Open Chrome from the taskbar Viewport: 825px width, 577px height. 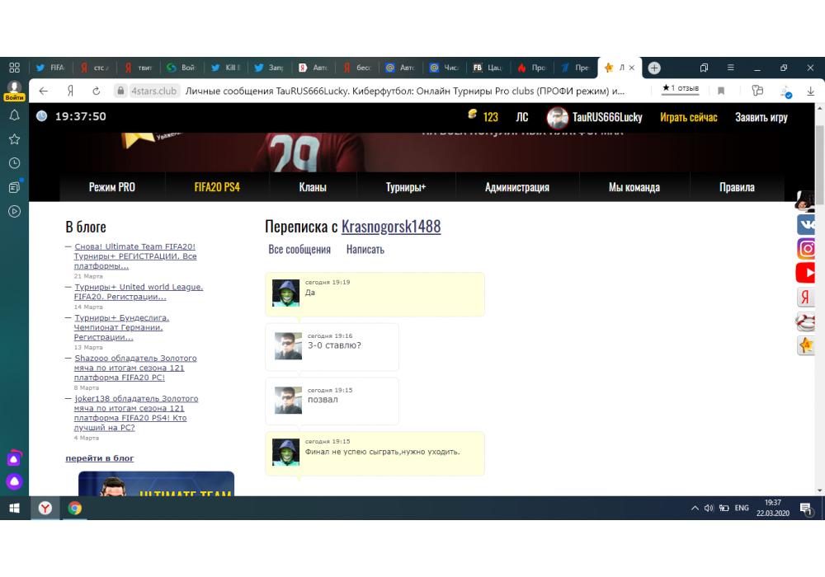point(75,508)
